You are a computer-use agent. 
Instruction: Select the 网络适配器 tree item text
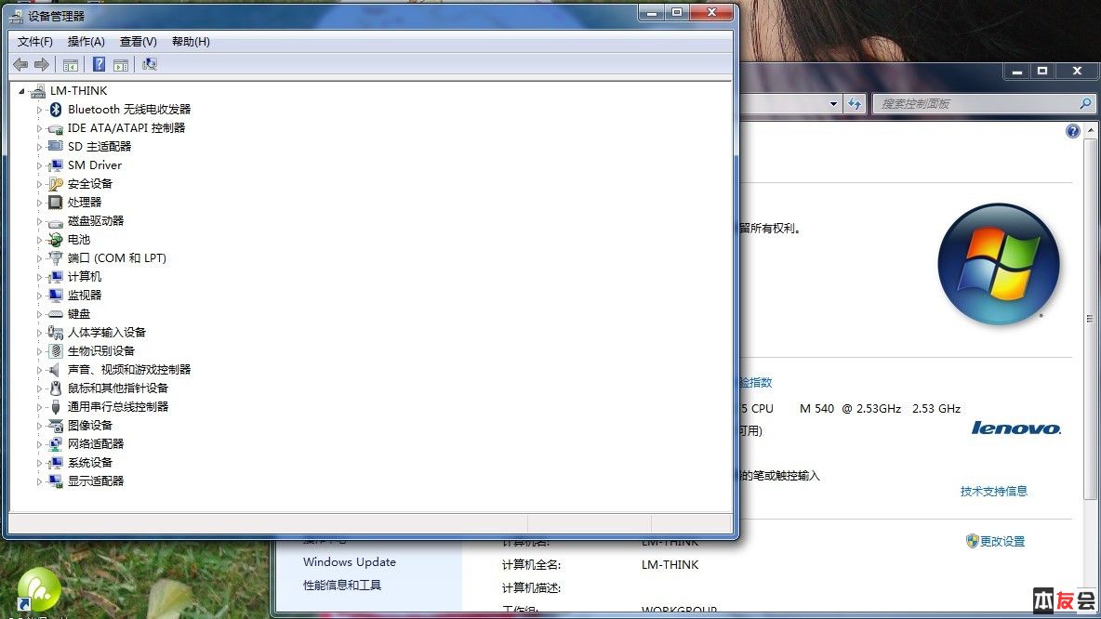point(96,444)
